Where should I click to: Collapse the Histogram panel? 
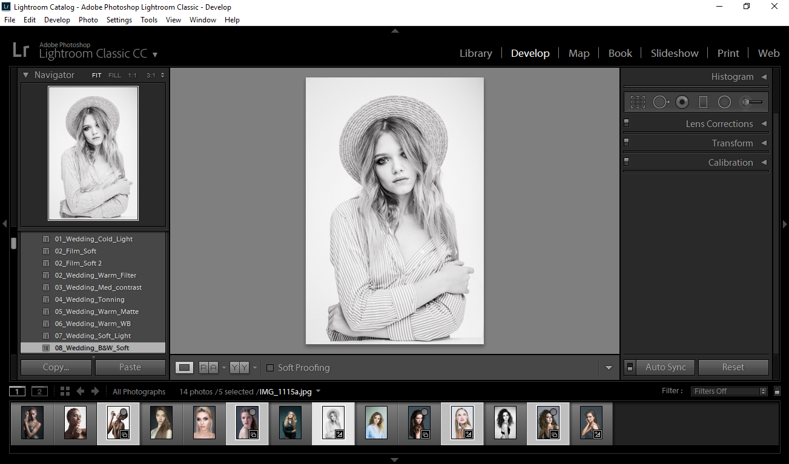pyautogui.click(x=764, y=77)
